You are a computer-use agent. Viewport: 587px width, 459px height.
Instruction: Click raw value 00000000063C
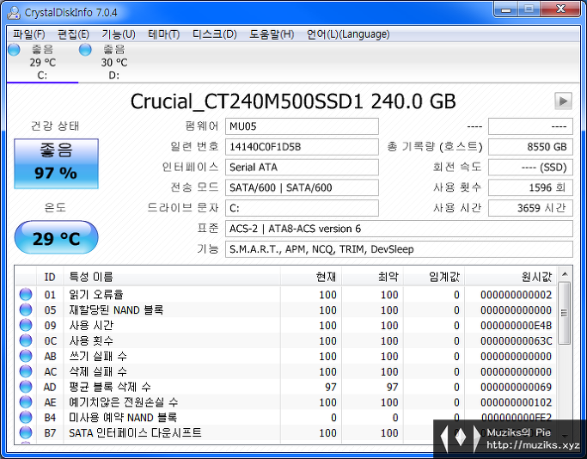pyautogui.click(x=516, y=340)
